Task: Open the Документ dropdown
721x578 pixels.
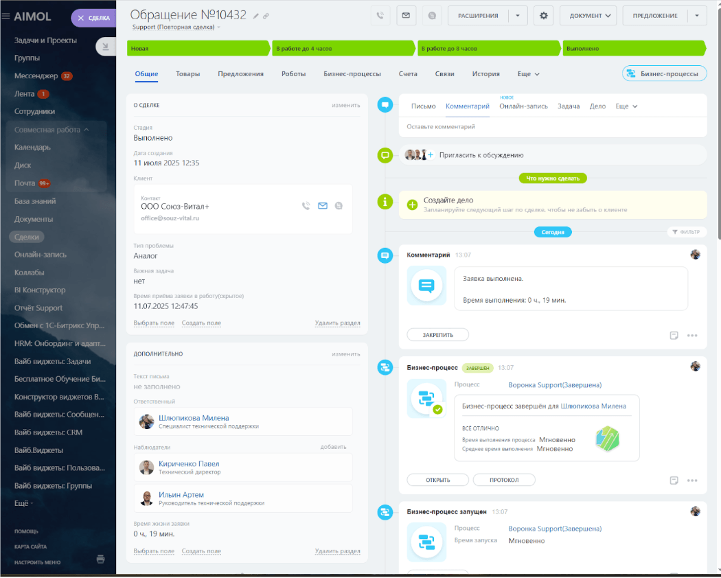Action: pyautogui.click(x=588, y=16)
